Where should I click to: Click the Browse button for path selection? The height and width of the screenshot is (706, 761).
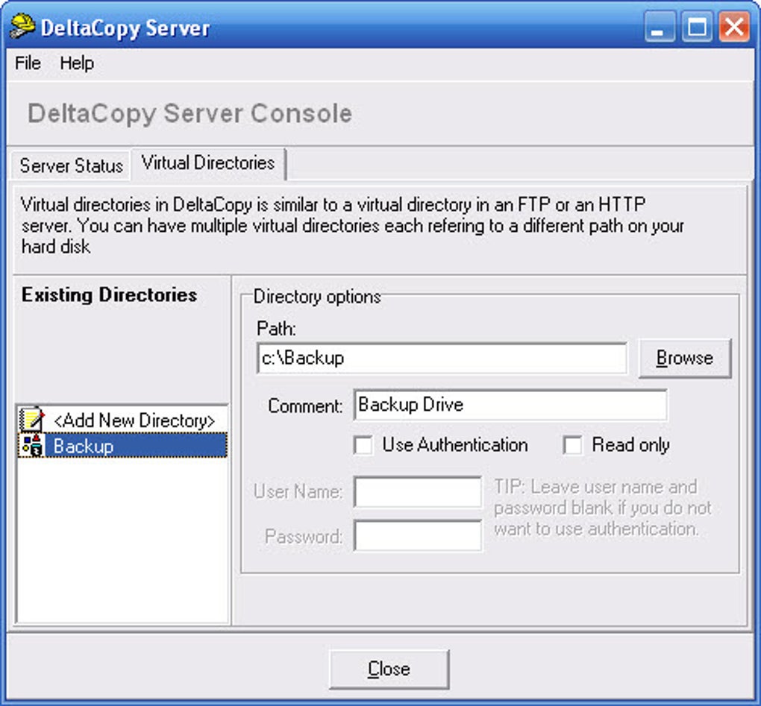click(x=684, y=357)
